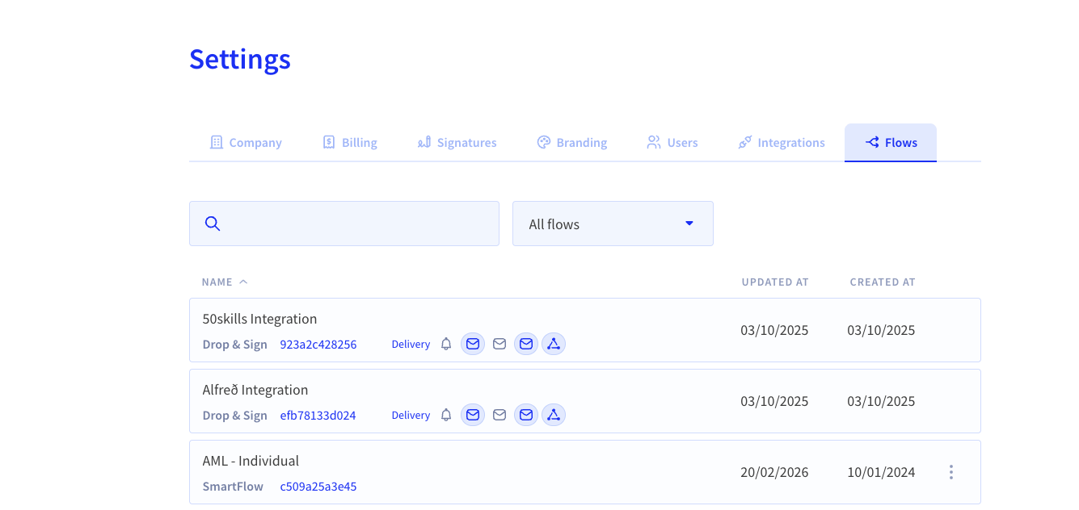Toggle bell notification icon in Alfreð Integration row

pos(446,416)
